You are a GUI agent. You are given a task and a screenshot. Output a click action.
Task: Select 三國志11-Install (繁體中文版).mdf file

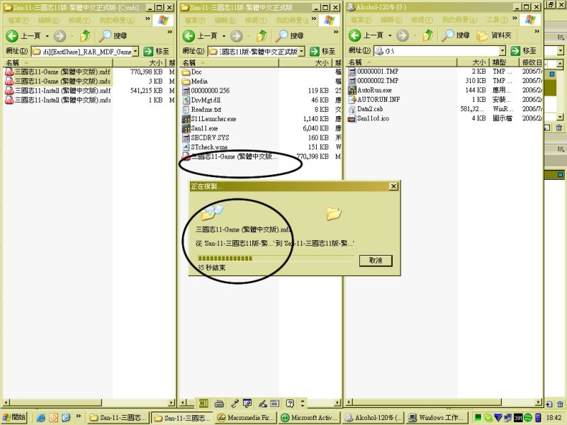[58, 91]
